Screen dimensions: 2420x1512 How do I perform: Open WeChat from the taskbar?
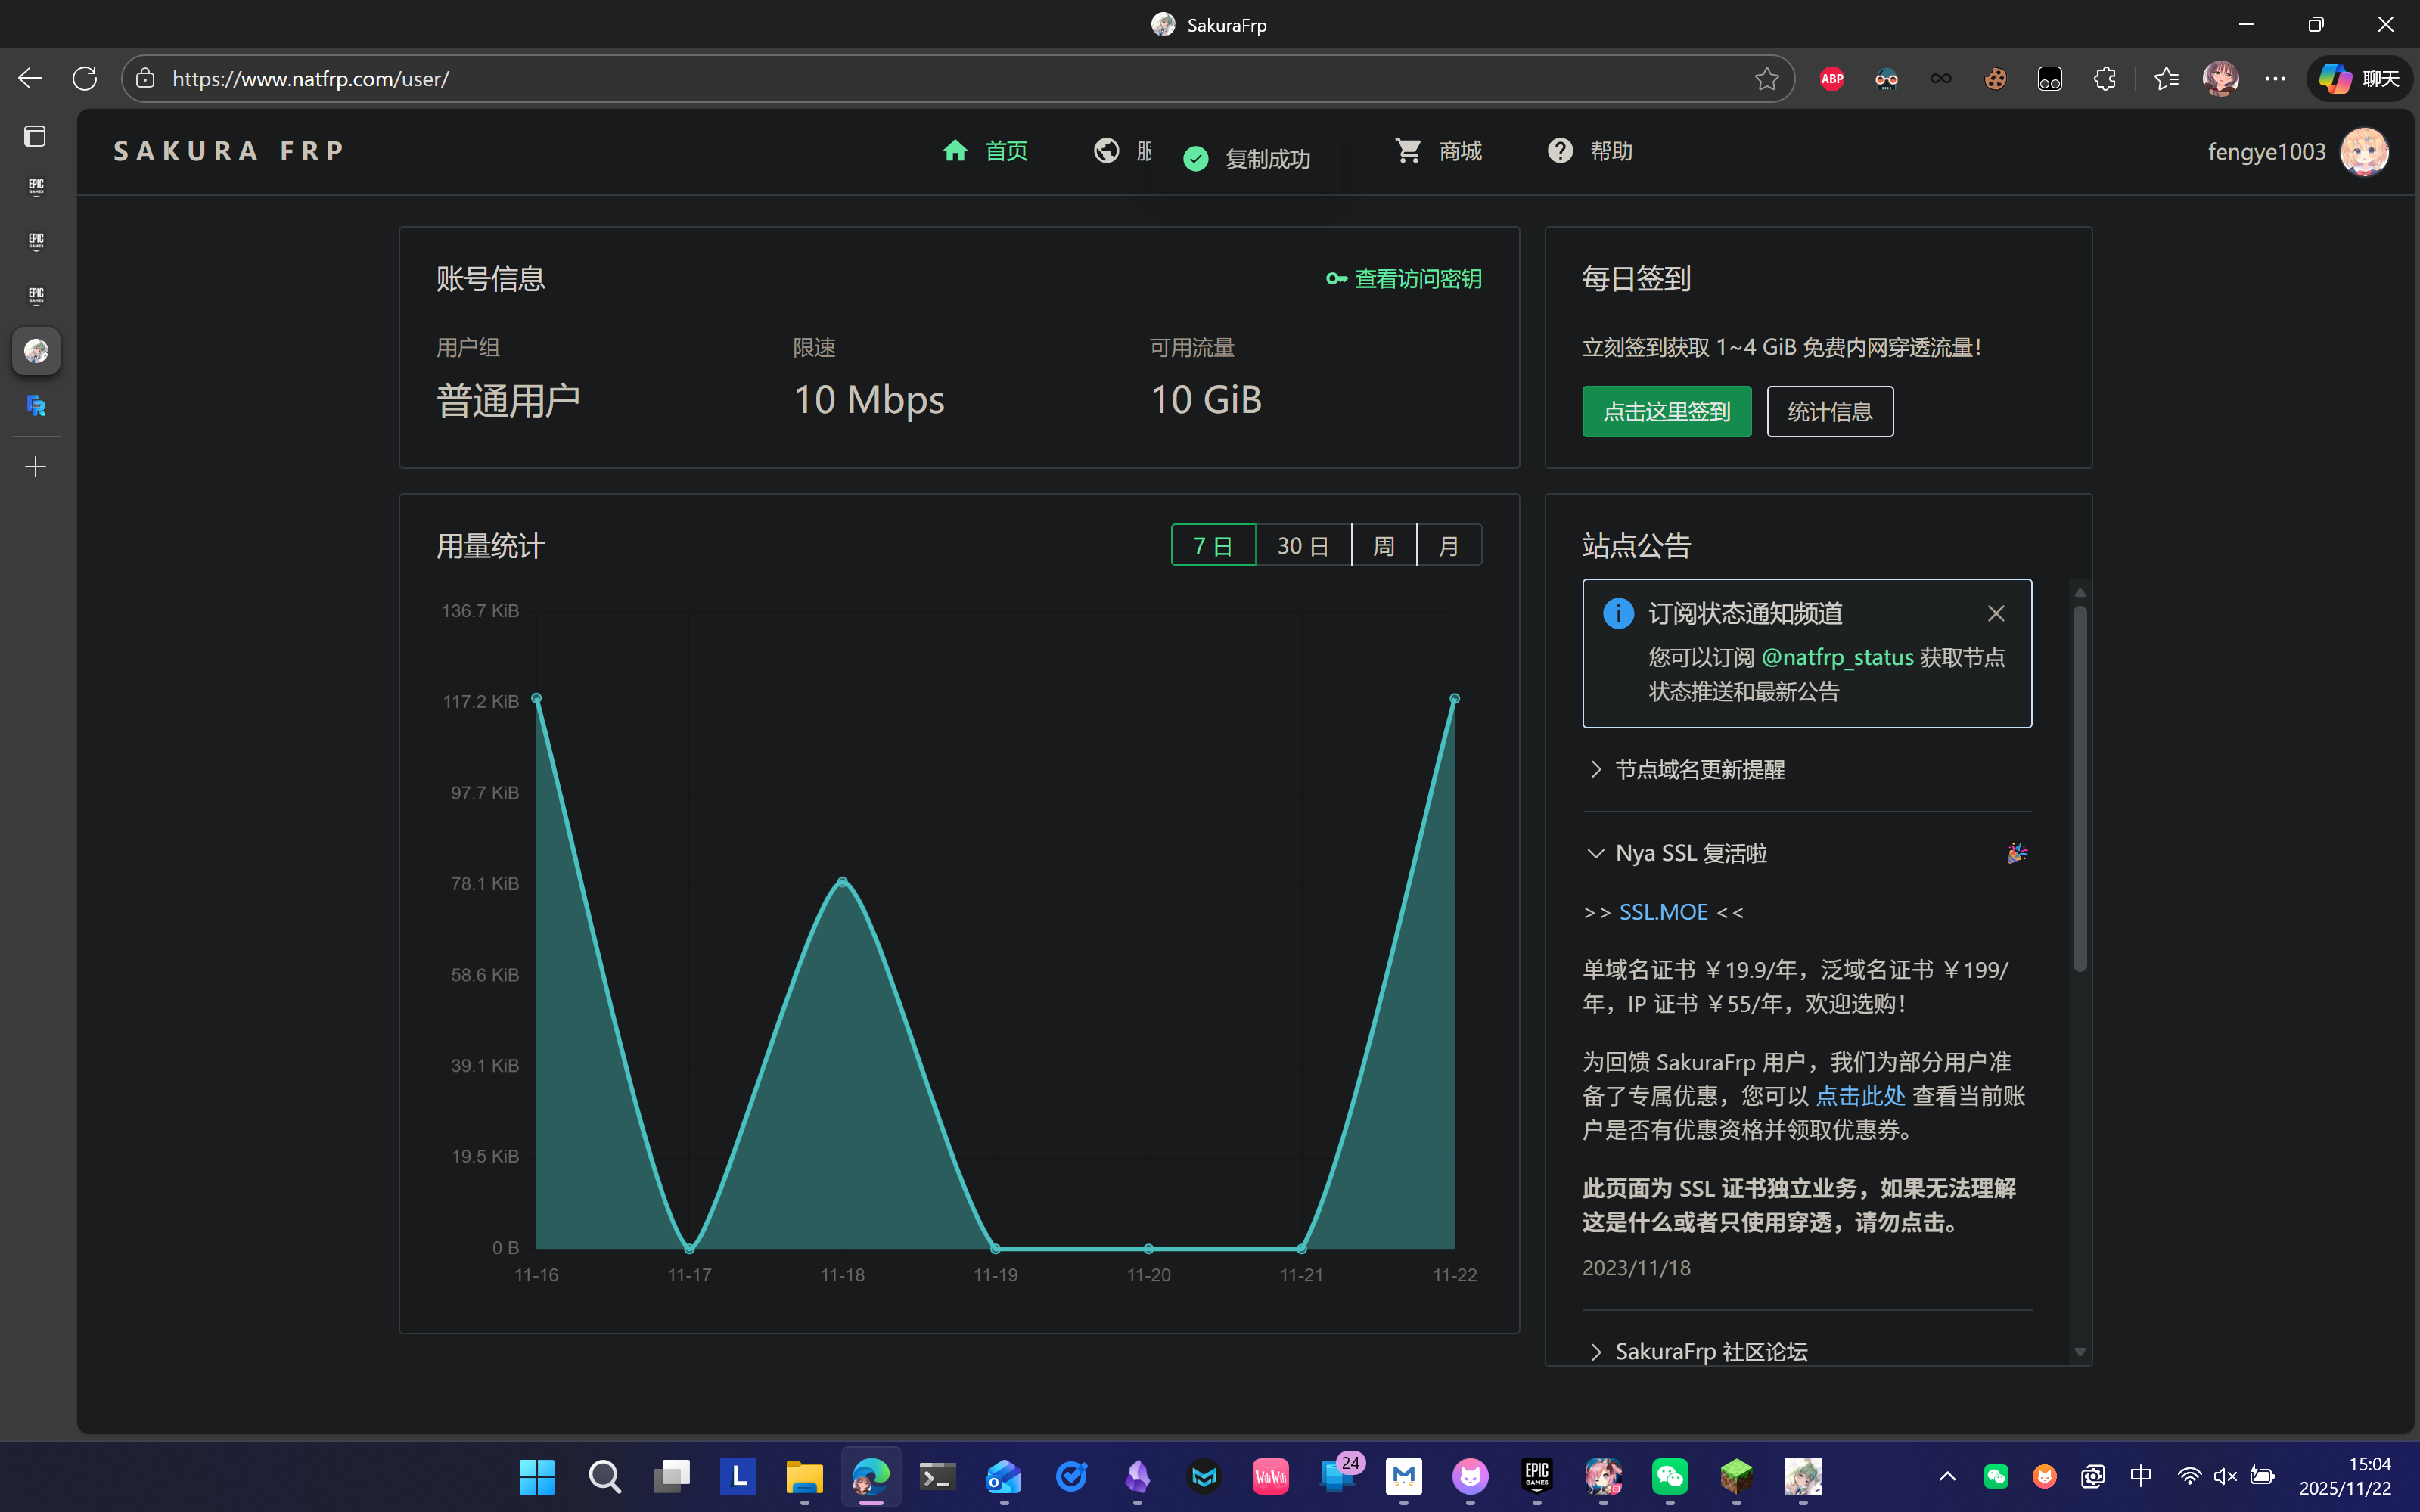tap(1670, 1476)
